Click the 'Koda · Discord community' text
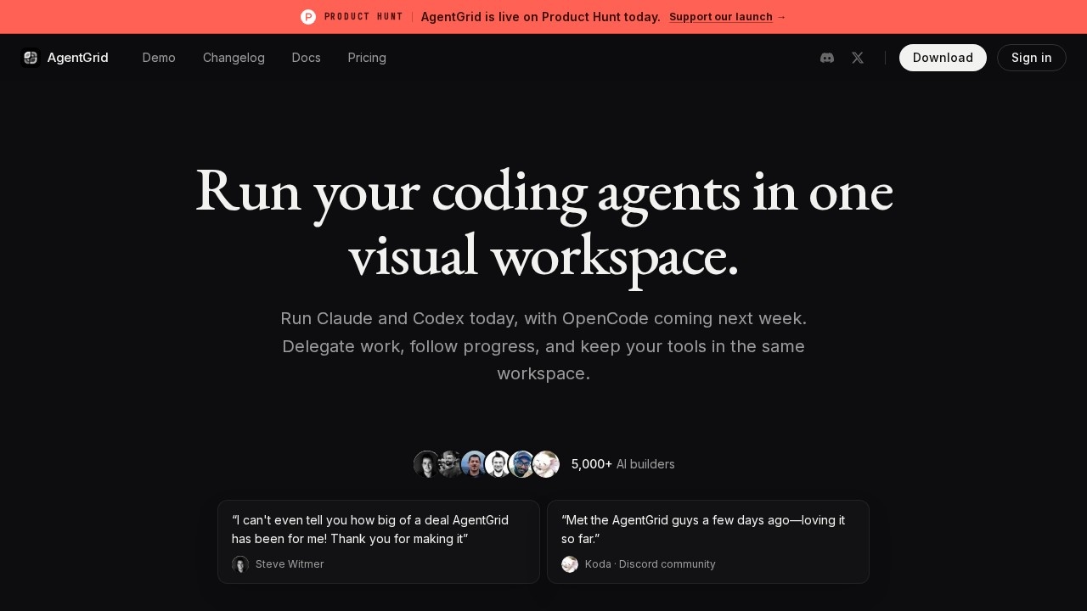Image resolution: width=1087 pixels, height=611 pixels. [x=651, y=564]
